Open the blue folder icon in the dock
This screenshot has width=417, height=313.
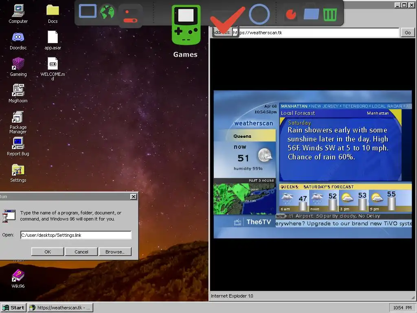(311, 14)
